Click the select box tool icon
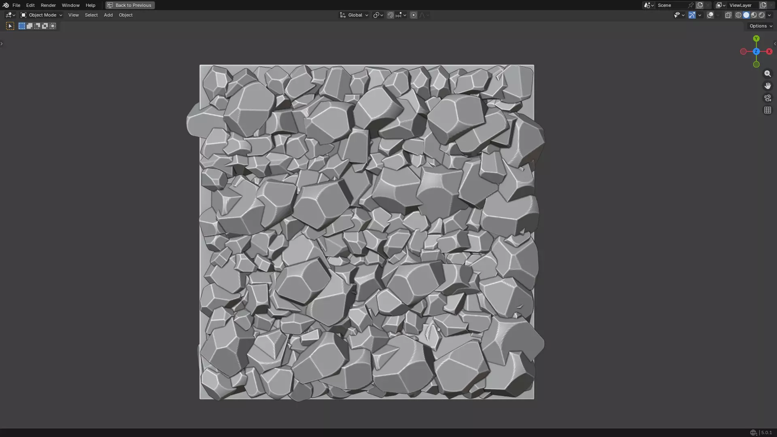Image resolution: width=777 pixels, height=437 pixels. click(10, 26)
